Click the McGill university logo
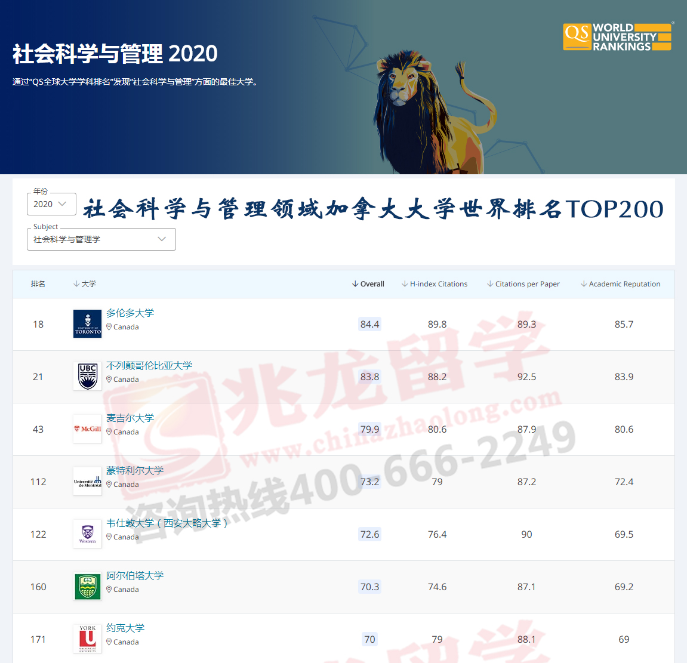The width and height of the screenshot is (687, 663). click(x=87, y=429)
